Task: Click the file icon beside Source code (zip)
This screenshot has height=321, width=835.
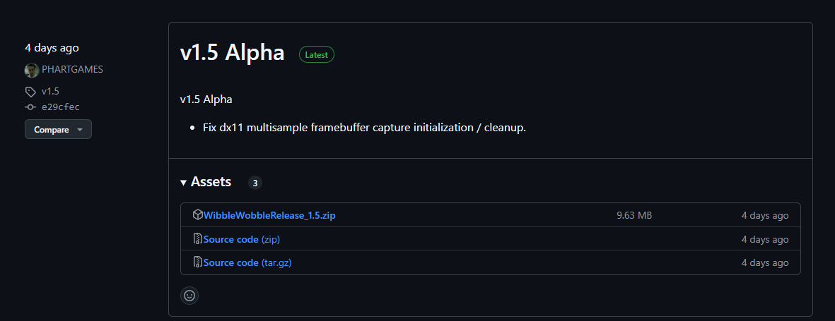Action: pyautogui.click(x=198, y=239)
